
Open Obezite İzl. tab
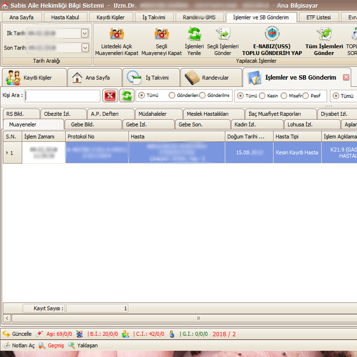tap(64, 114)
